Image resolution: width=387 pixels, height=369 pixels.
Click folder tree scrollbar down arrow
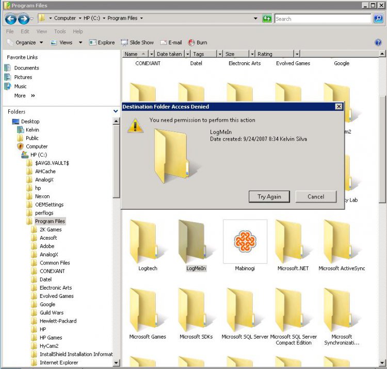116,363
